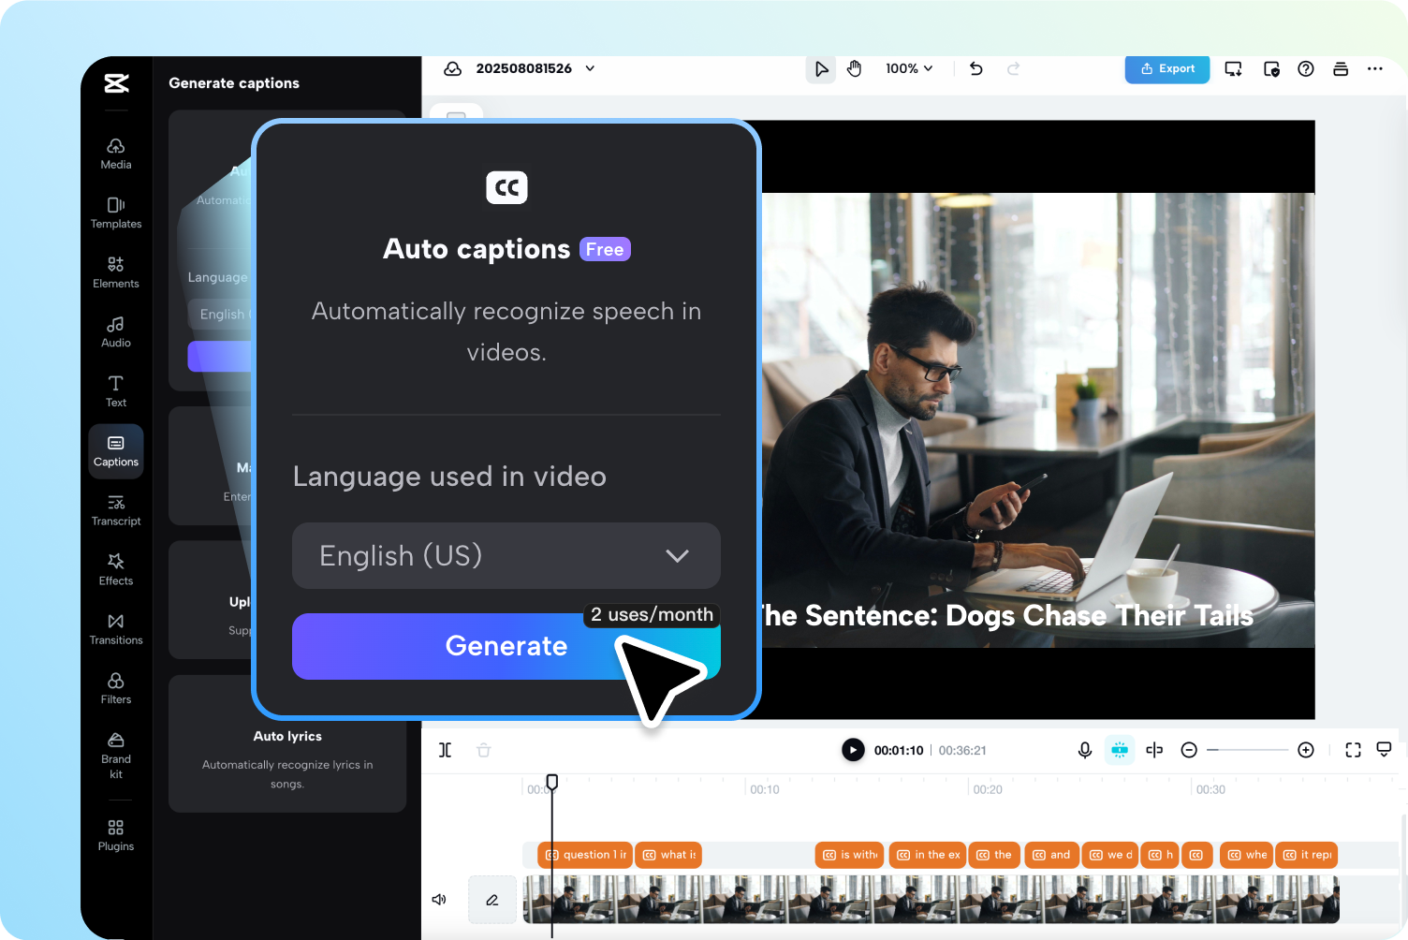The height and width of the screenshot is (940, 1408).
Task: Open the Elements panel
Action: coord(116,272)
